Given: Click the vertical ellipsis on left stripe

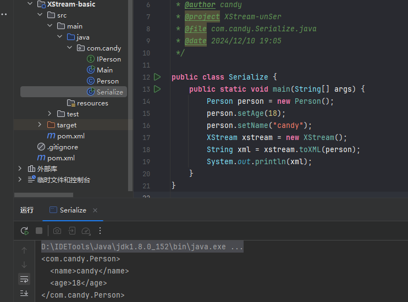Looking at the screenshot, I should point(4,14).
